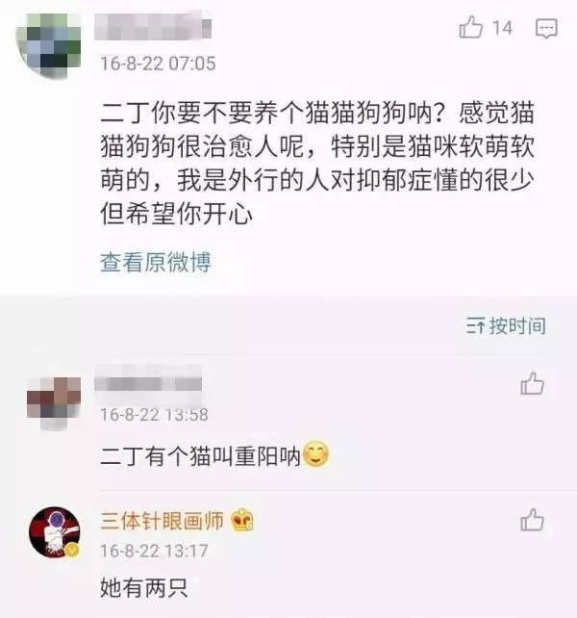Tap the crown badge beside 三体针眼画师
577x618 pixels.
point(241,520)
